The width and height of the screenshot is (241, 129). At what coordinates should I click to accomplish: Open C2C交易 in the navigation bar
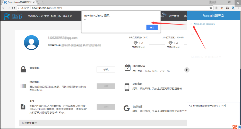pyautogui.click(x=44, y=16)
